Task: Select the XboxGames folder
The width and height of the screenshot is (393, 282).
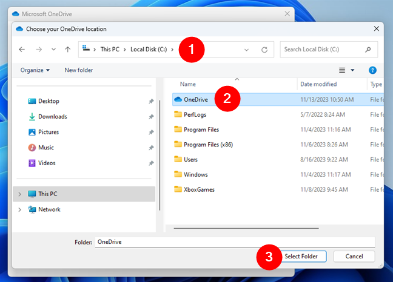Action: coord(199,189)
